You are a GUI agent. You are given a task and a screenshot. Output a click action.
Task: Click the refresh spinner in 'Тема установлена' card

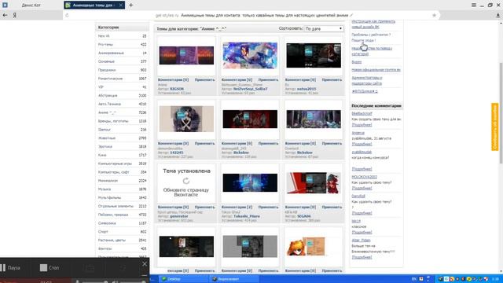point(186,181)
